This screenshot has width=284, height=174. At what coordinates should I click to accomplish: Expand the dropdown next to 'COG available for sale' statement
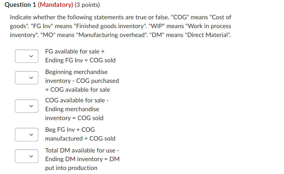pos(26,106)
